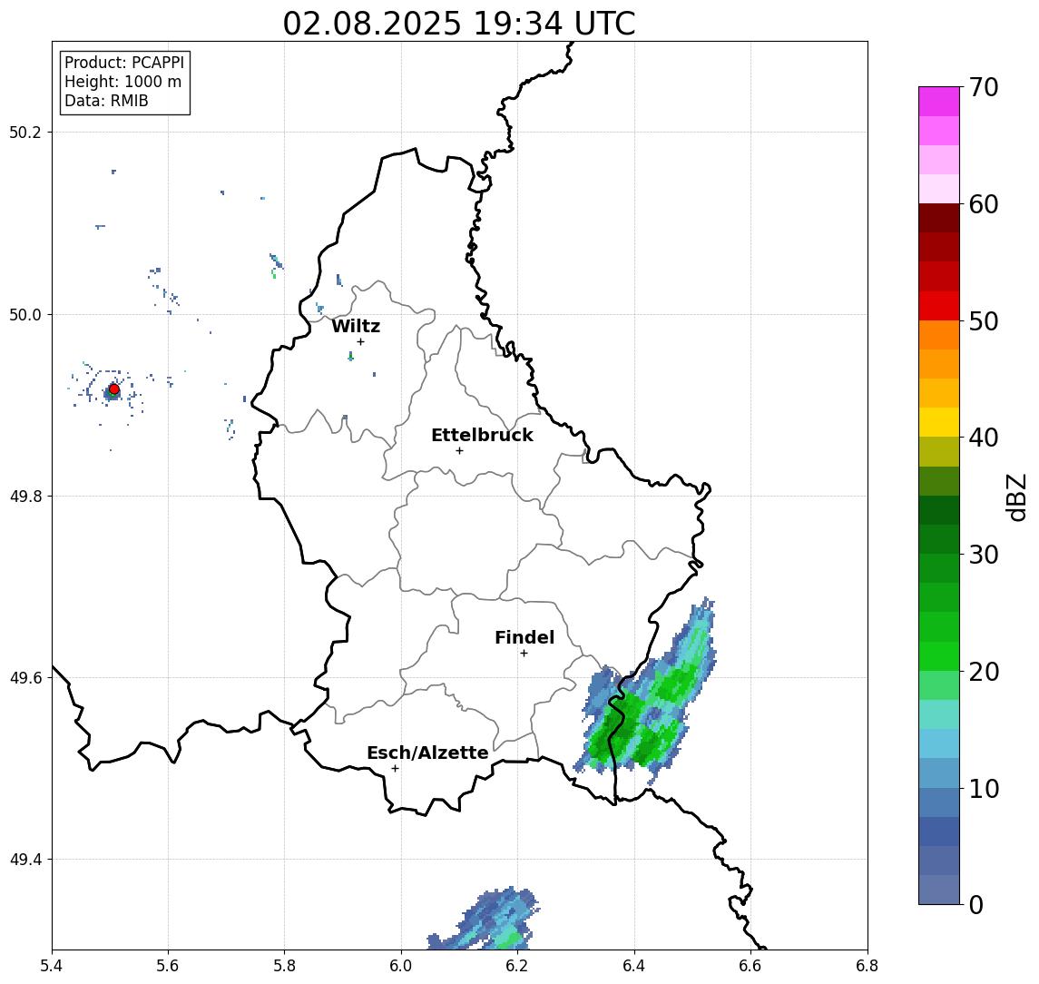
Task: Click the title 02.08.2025 19:34 UTC
Action: click(x=459, y=24)
